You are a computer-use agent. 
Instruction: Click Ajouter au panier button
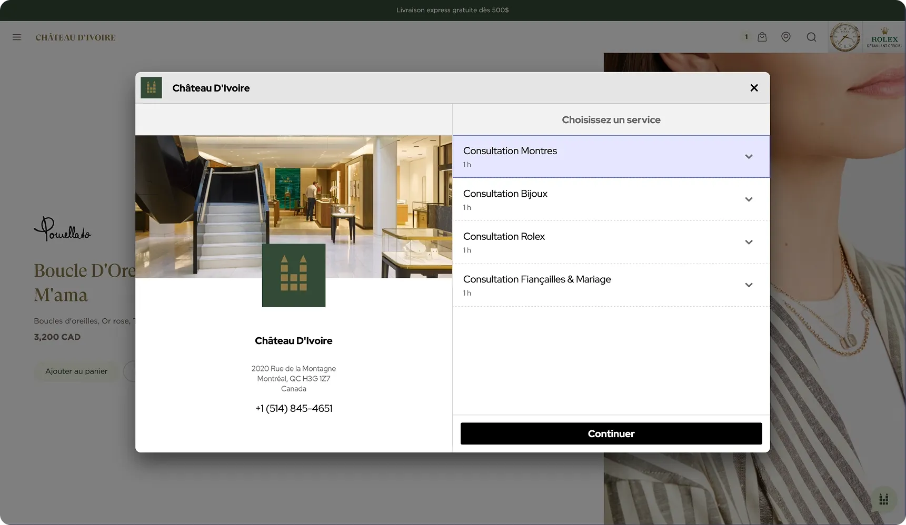click(x=76, y=371)
